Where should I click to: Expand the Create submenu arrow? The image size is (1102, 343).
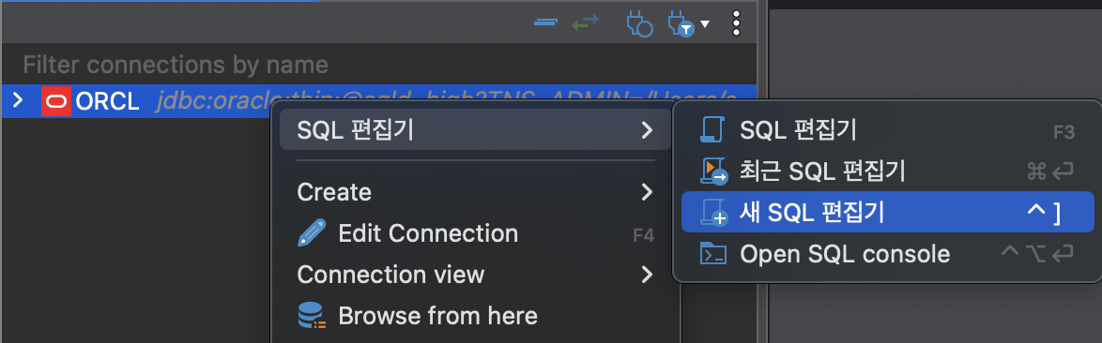648,192
